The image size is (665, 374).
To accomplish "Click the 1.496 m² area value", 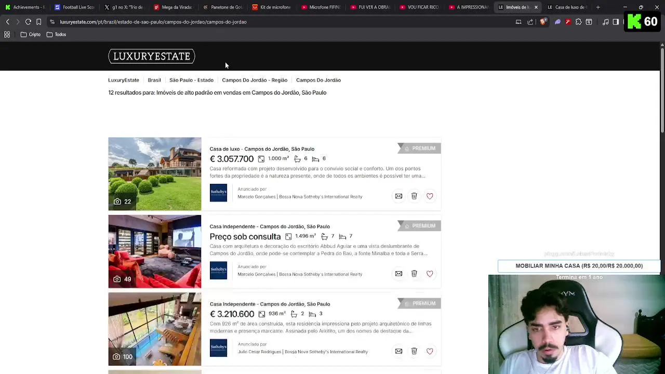I will click(x=305, y=236).
